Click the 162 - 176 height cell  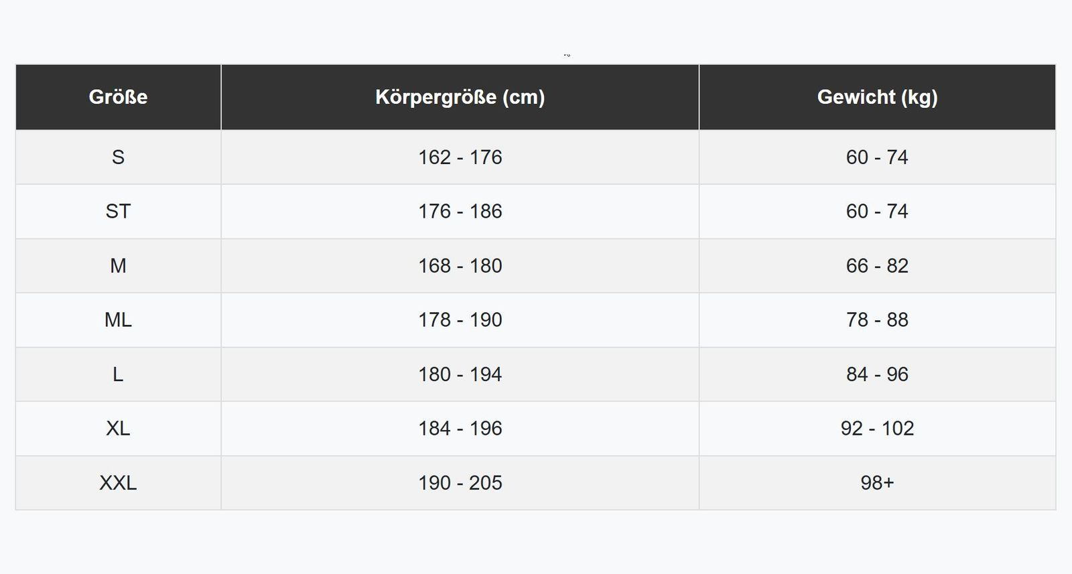pos(460,157)
